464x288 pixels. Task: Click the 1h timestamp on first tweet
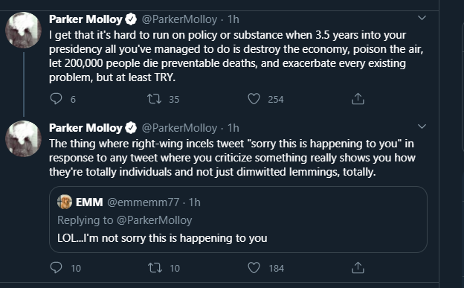[x=233, y=19]
